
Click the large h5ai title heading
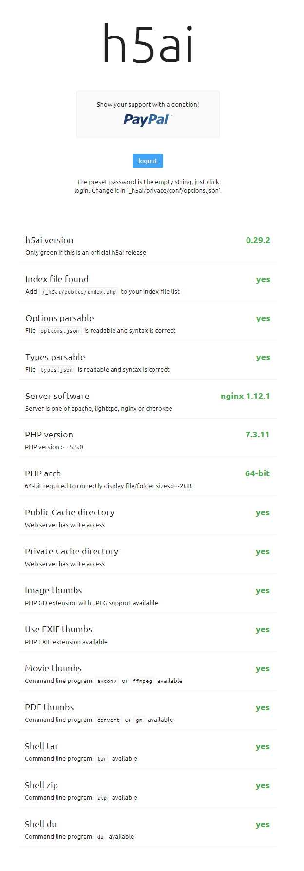(x=148, y=44)
